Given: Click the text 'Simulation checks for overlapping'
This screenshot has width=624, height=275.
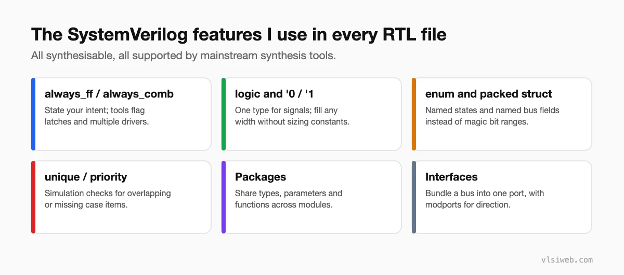Looking at the screenshot, I should coord(108,194).
